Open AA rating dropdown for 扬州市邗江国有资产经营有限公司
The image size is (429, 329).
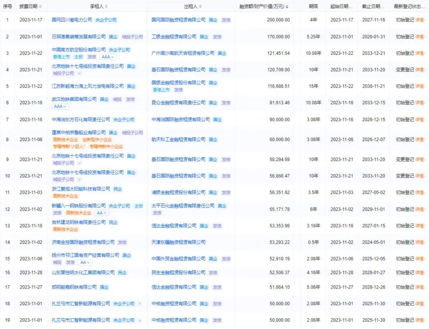(x=85, y=262)
